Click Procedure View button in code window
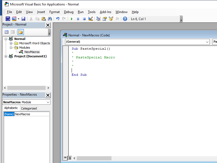The width and height of the screenshot is (217, 163). pyautogui.click(x=65, y=158)
